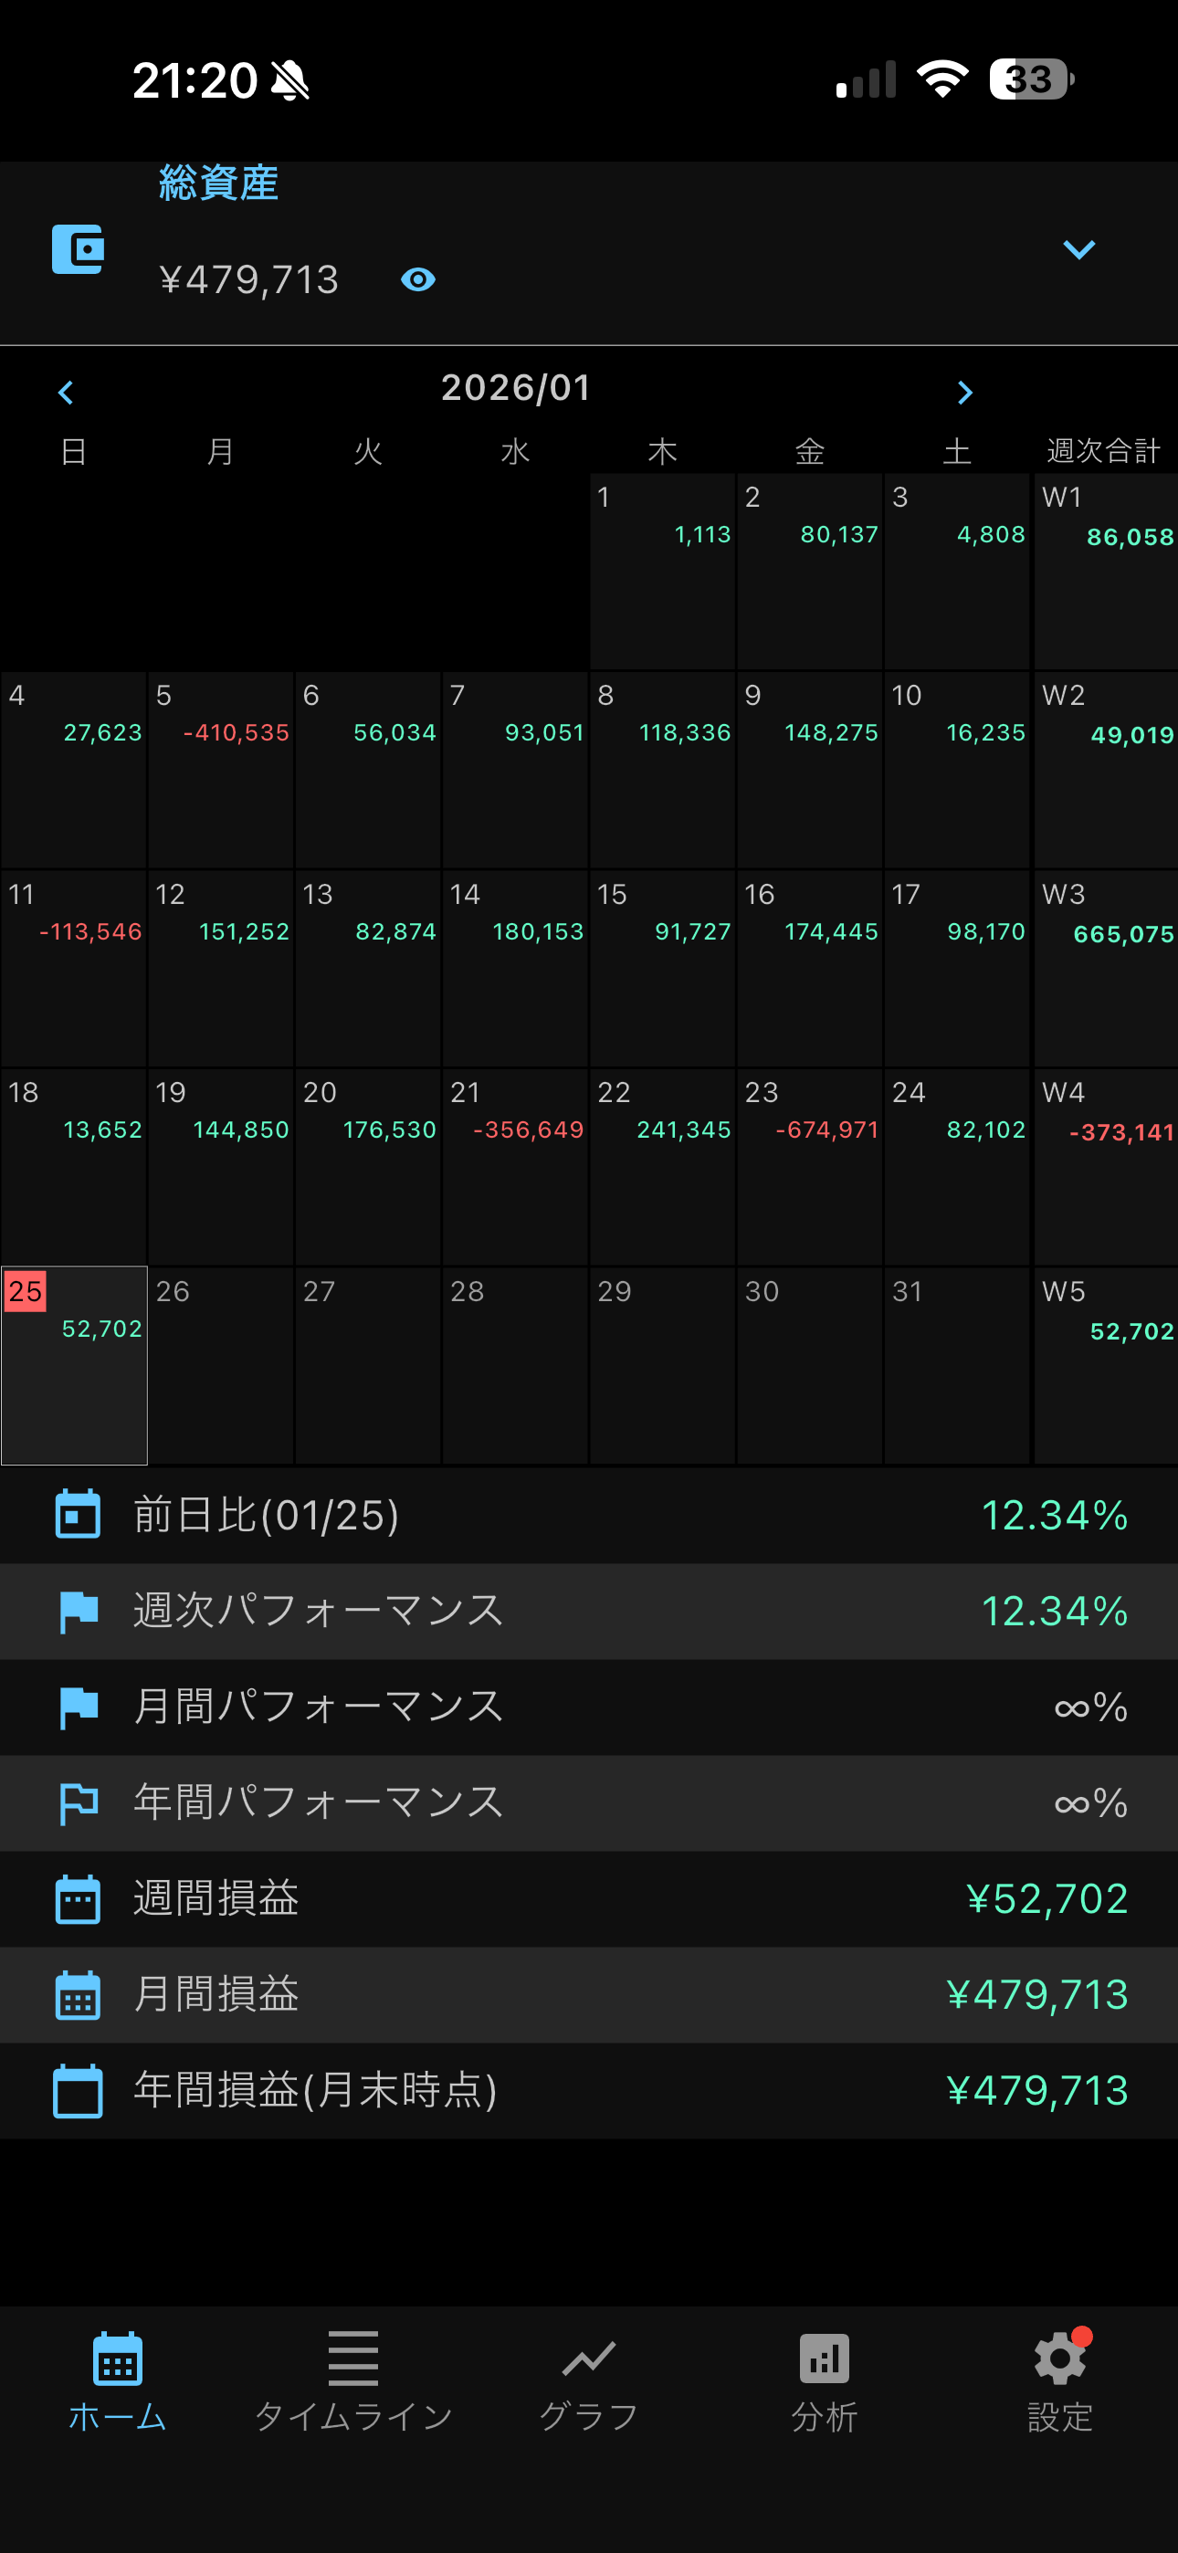Tap the 2026/01 month title
The width and height of the screenshot is (1178, 2553).
(516, 387)
